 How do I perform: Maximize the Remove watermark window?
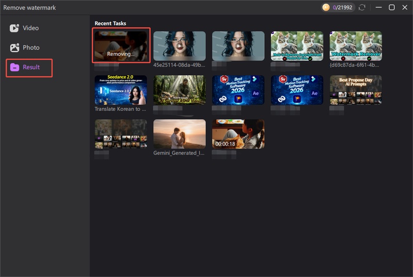pyautogui.click(x=391, y=7)
